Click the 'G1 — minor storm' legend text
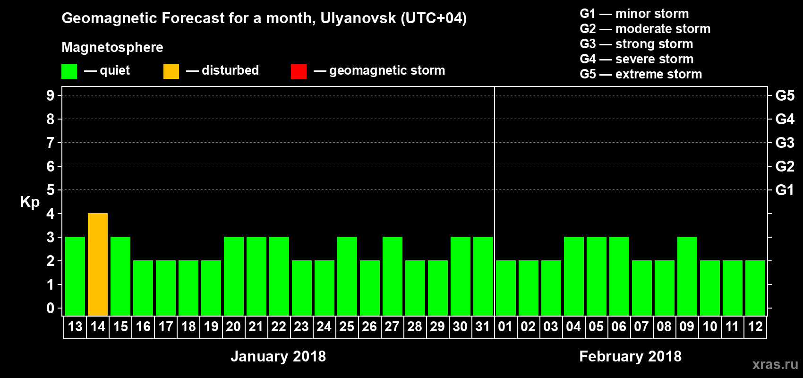803x378 pixels. point(634,14)
